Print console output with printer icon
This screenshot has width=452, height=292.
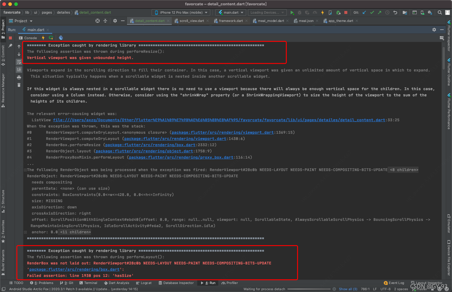coord(19,77)
